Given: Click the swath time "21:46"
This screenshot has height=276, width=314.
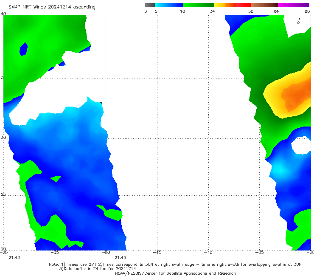Looking at the screenshot, I should point(14,258).
